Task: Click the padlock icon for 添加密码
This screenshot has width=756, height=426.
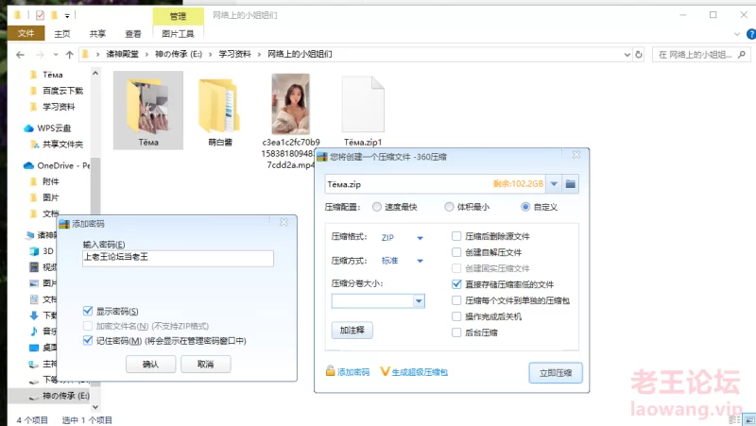Action: point(330,372)
